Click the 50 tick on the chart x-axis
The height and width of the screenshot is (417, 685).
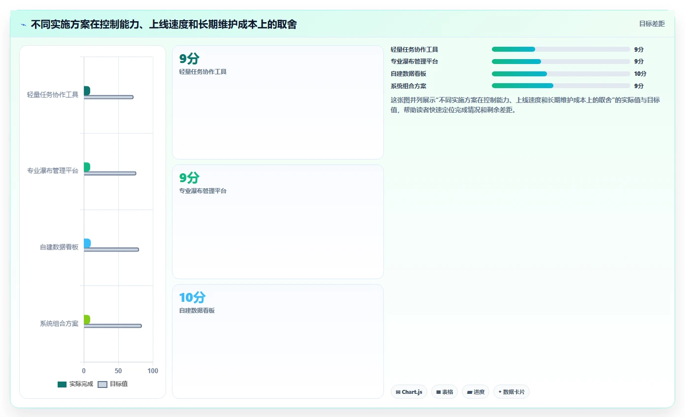pyautogui.click(x=118, y=371)
